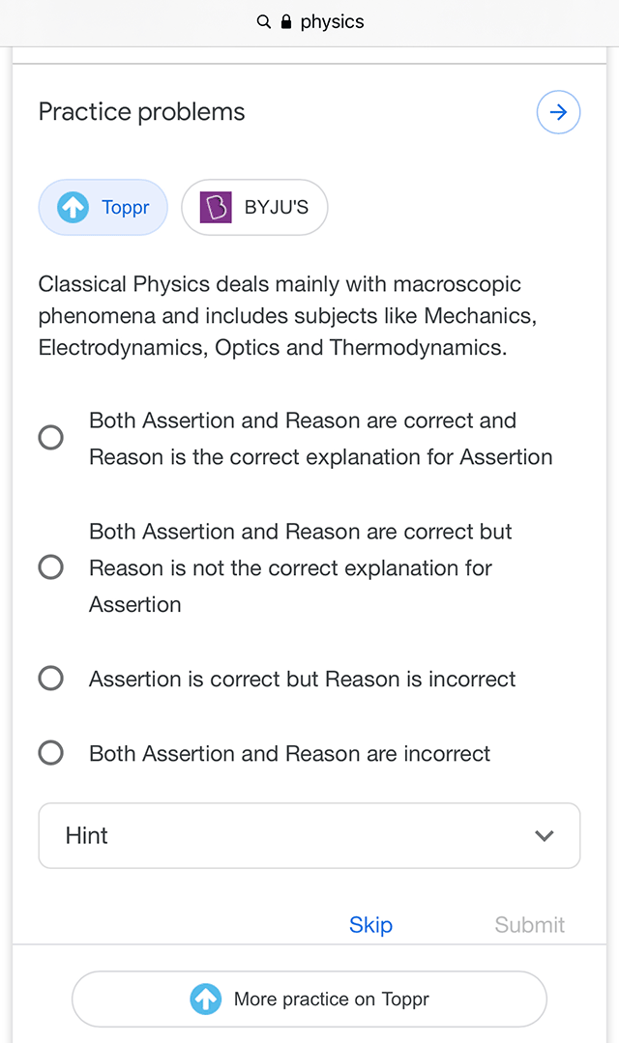This screenshot has height=1043, width=619.
Task: Click the Practice problems heading
Action: tap(142, 112)
